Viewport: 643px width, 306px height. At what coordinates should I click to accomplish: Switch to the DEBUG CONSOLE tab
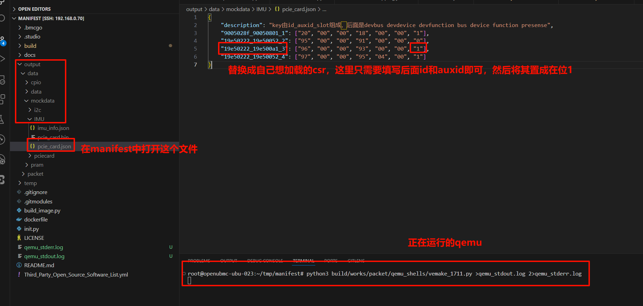(x=265, y=261)
